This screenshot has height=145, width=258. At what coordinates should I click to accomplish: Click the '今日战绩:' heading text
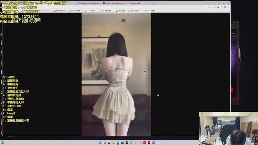[x=9, y=77]
